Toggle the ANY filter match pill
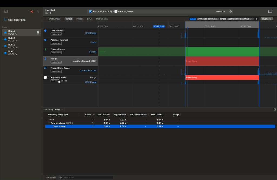 tap(193, 19)
